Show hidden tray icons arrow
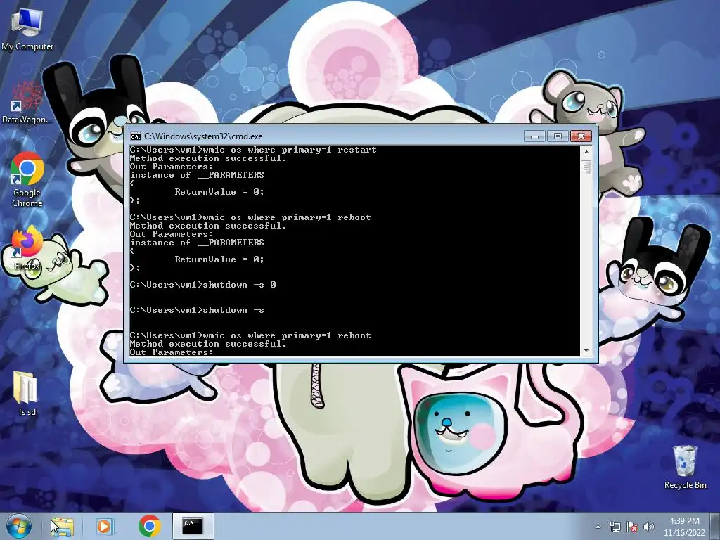This screenshot has width=720, height=540. pyautogui.click(x=598, y=527)
